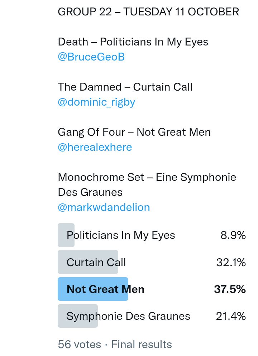This screenshot has width=258, height=356.
Task: Click the blue winning poll bar
Action: 93,289
